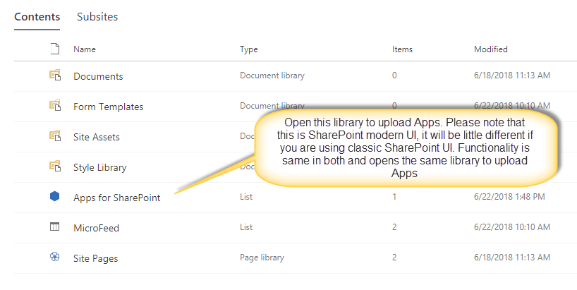Click the Documents library folder icon

point(54,75)
